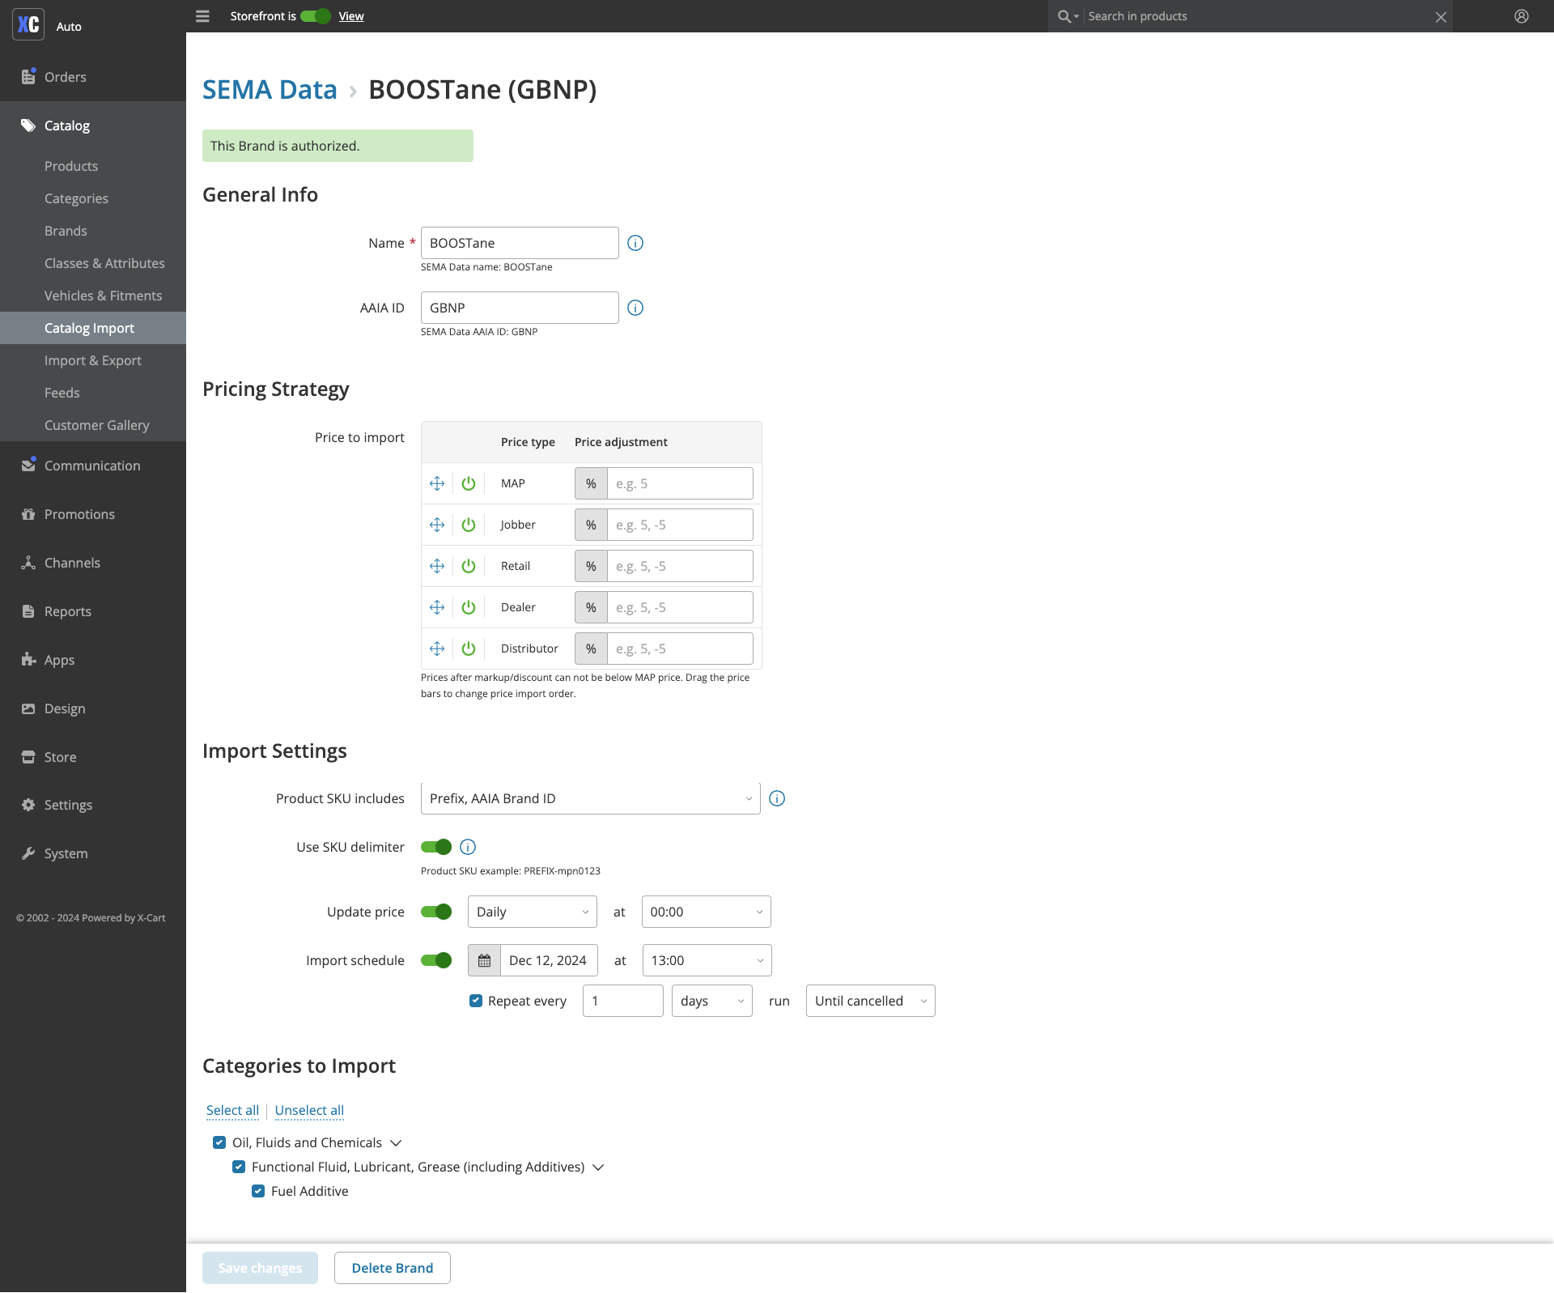Toggle the Storefront status switch
Screen dimensions: 1554x1293
click(316, 16)
